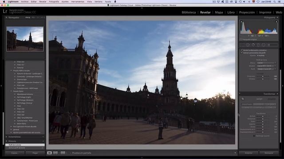
Task: Enable Pruebas en pantalla checkbox
Action: [71, 153]
